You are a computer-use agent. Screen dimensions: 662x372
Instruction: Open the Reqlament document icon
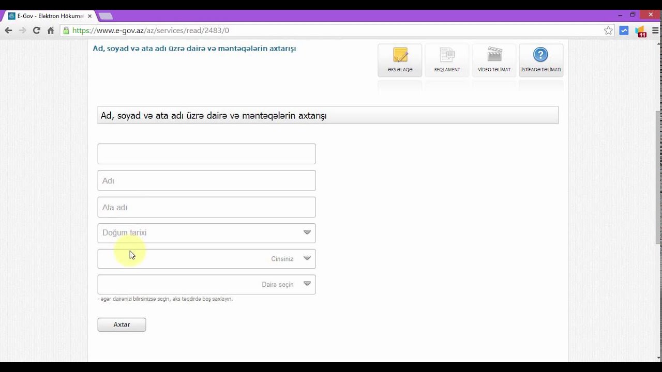(x=447, y=60)
